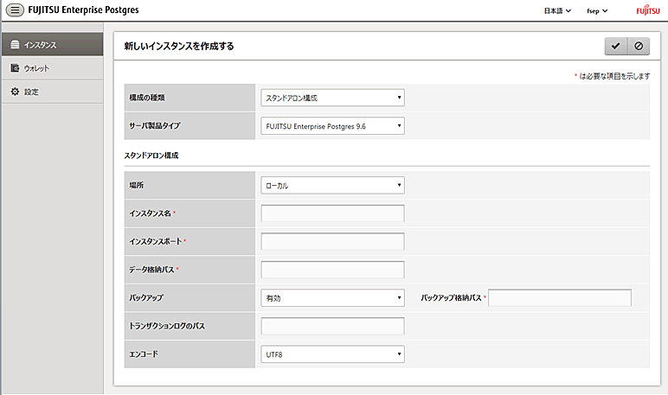
Task: Click the トランザクションログのパス label
Action: pyautogui.click(x=167, y=326)
